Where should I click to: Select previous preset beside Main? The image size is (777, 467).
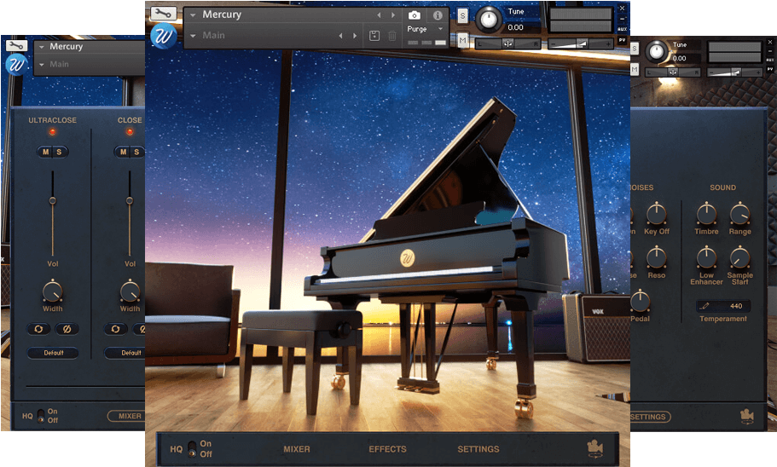point(340,36)
